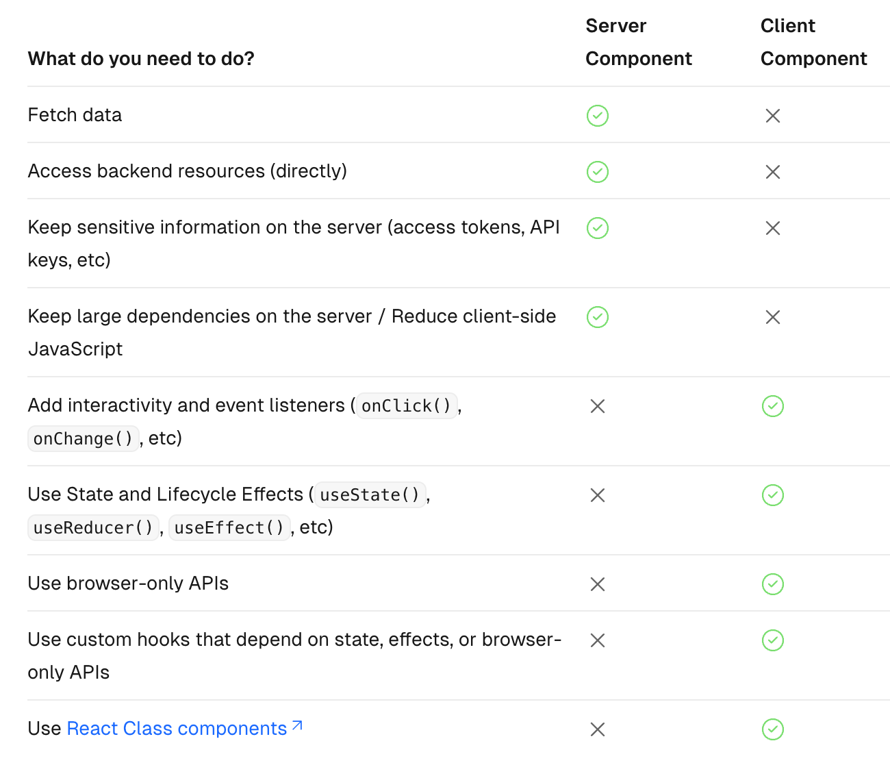Image resolution: width=890 pixels, height=778 pixels.
Task: Click the useReducer() code snippet
Action: (93, 528)
